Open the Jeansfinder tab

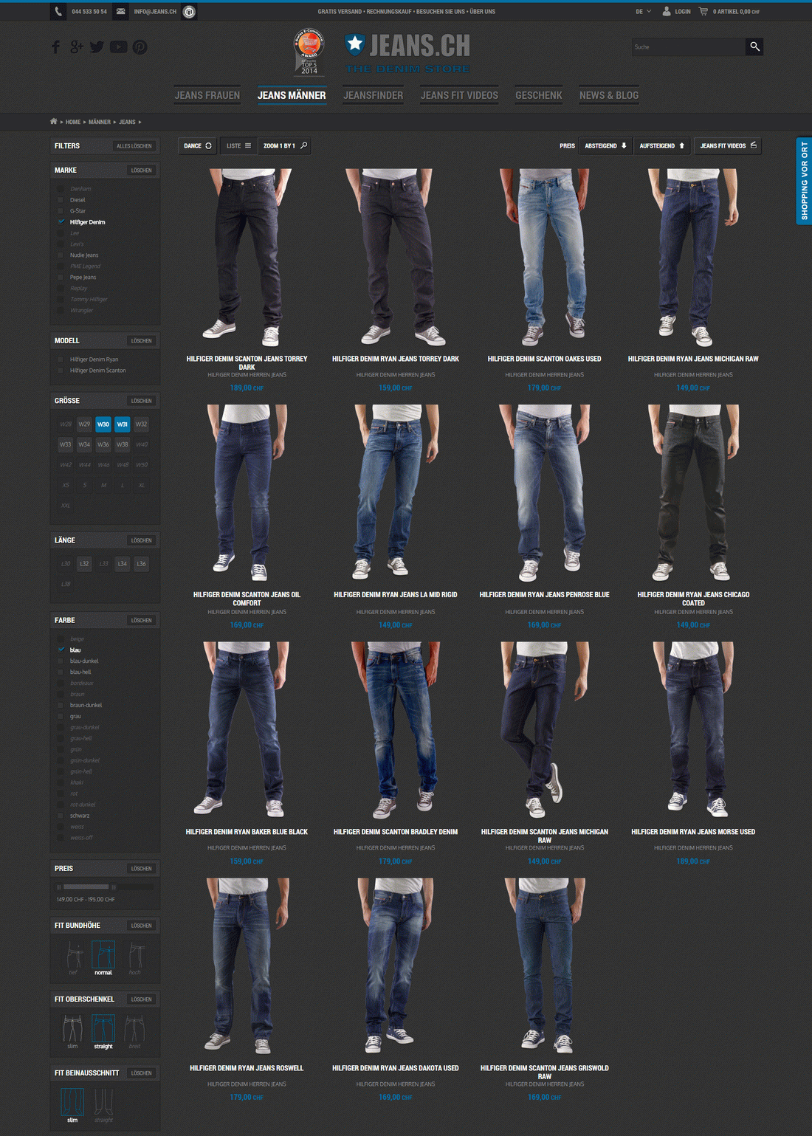pyautogui.click(x=374, y=95)
